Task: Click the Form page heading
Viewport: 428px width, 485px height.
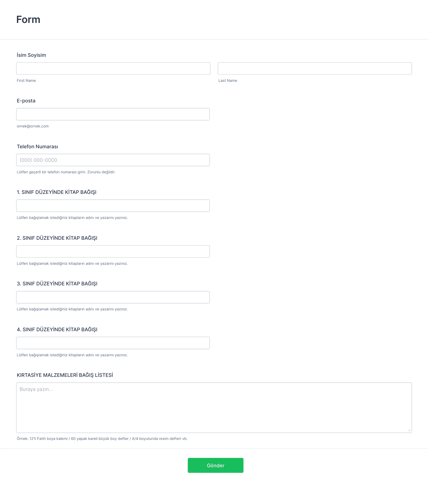Action: pyautogui.click(x=28, y=20)
